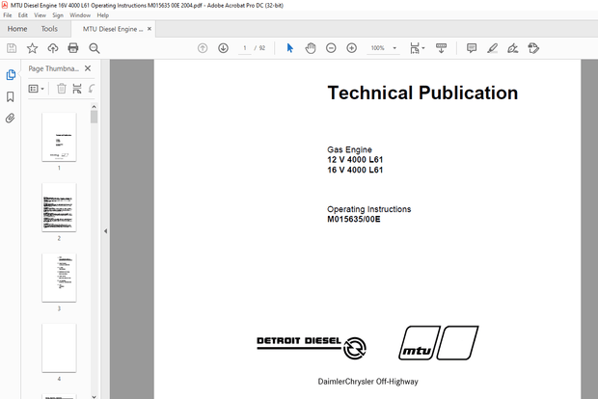Go to next page arrow

[223, 48]
